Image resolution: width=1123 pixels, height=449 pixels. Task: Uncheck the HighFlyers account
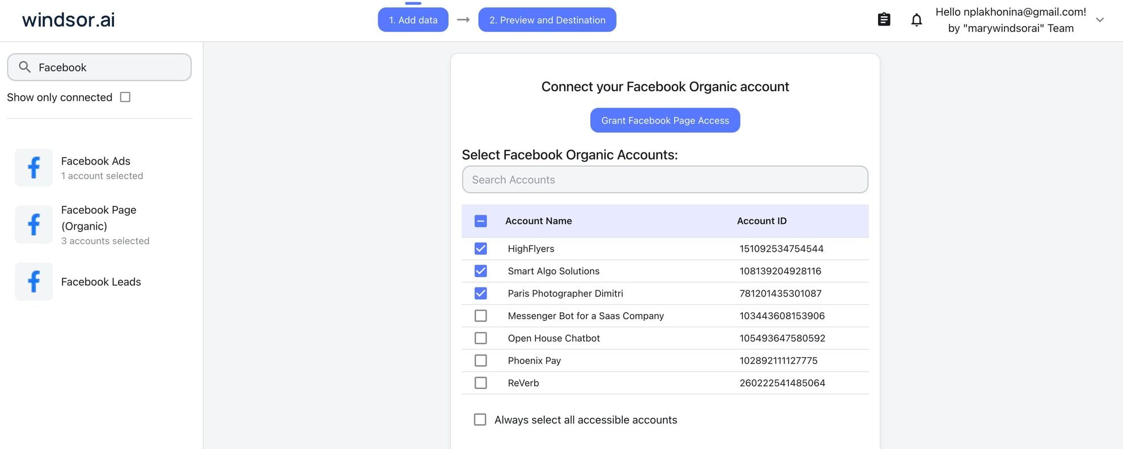tap(480, 248)
